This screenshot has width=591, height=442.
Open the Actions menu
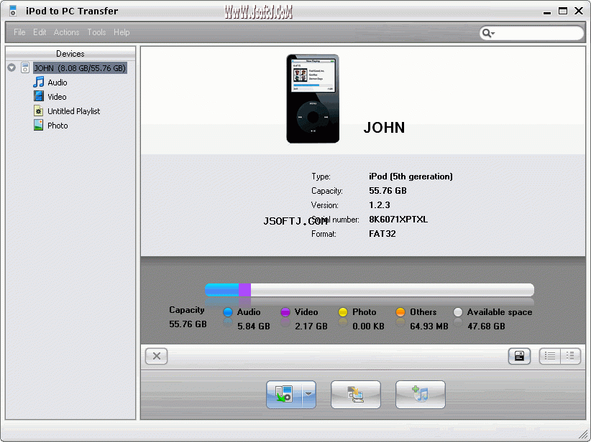click(x=66, y=32)
